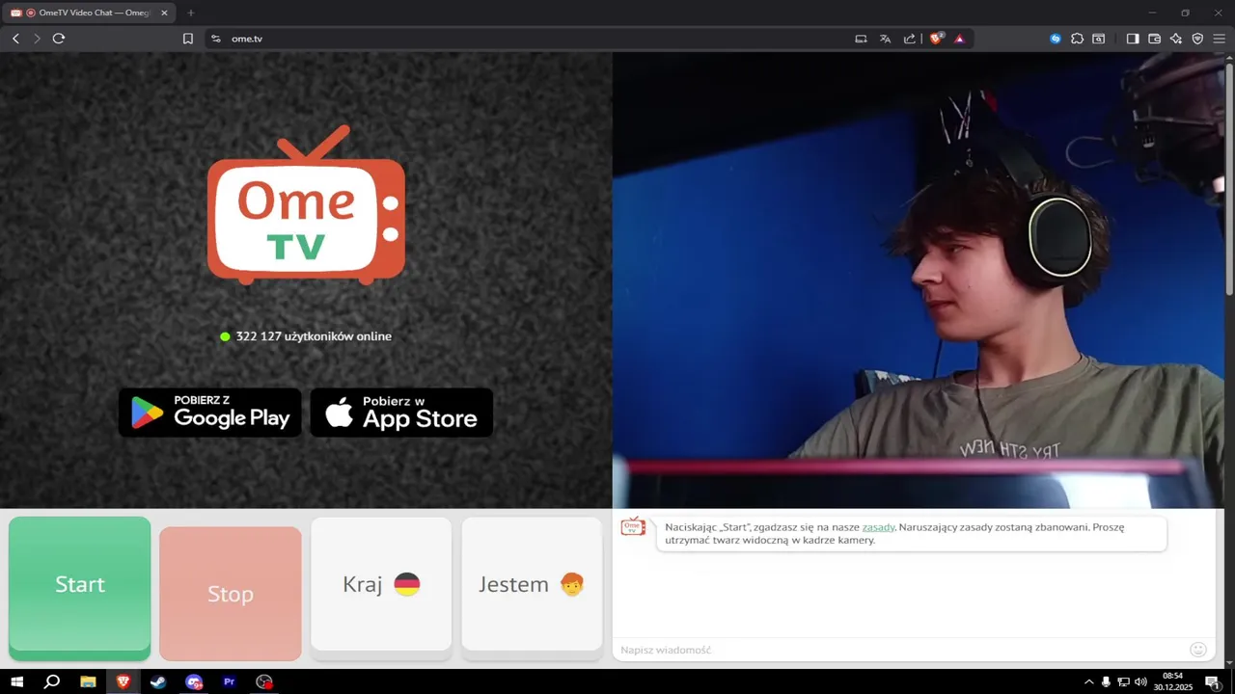
Task: Click the translate page icon
Action: [x=885, y=39]
